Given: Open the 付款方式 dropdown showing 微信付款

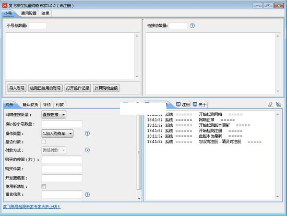Looking at the screenshot, I should point(54,150).
